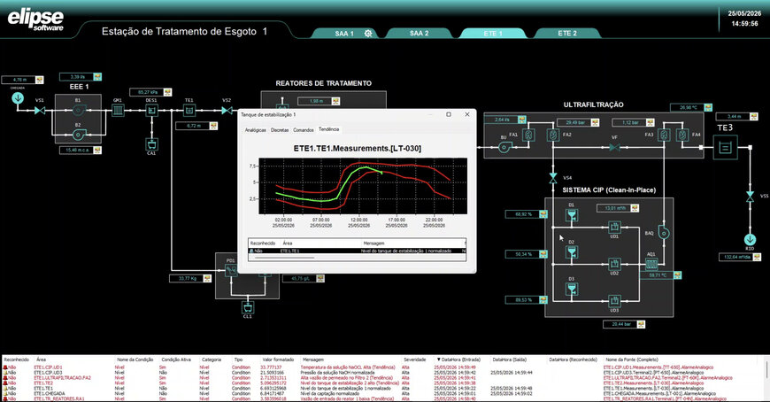Viewport: 770px width, 402px height.
Task: Click the PD1 dosing pump icon
Action: [231, 269]
